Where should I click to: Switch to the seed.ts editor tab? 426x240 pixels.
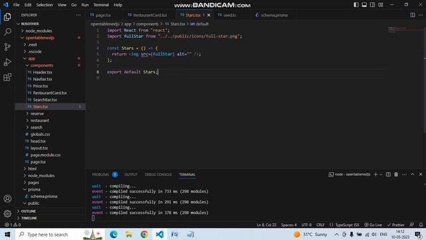tap(229, 15)
